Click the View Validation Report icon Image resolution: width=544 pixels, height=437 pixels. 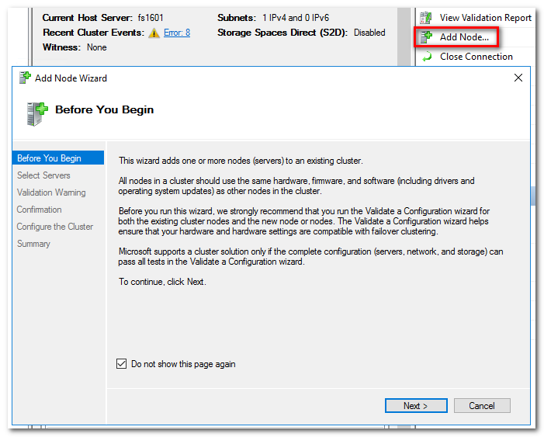426,18
